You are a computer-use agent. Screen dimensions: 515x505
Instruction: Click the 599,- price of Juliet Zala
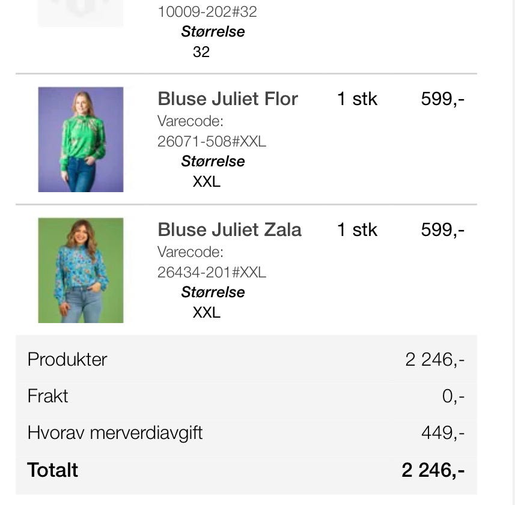tap(443, 230)
